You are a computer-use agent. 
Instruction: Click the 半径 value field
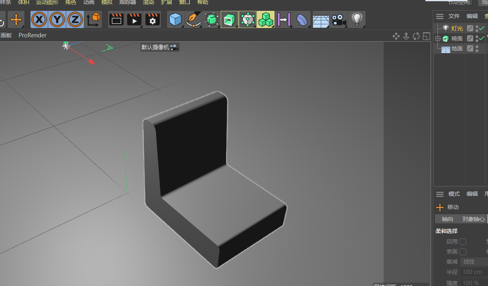(x=474, y=272)
